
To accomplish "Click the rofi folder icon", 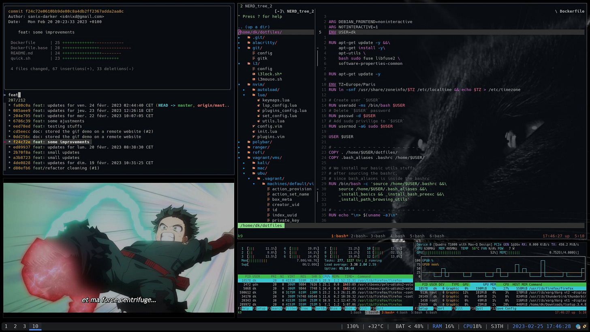I will pyautogui.click(x=249, y=152).
